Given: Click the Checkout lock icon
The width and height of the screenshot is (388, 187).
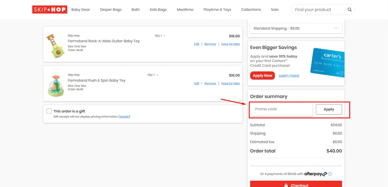Looking at the screenshot, I should 286,185.
